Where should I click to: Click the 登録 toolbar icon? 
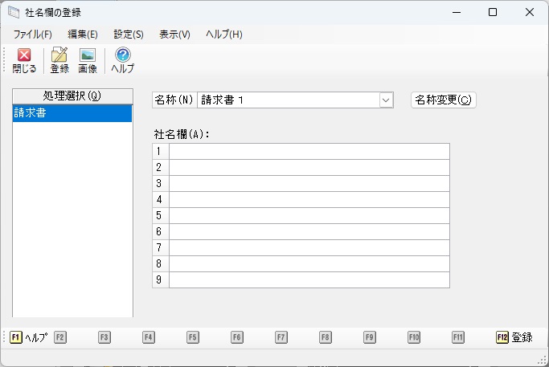[x=59, y=60]
